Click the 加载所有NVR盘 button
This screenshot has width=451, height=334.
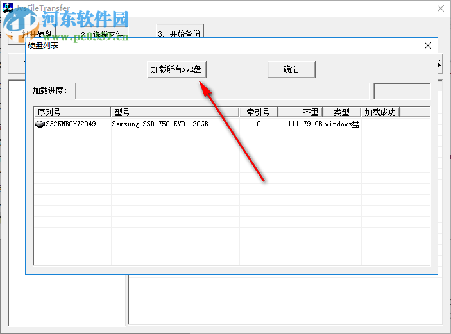[176, 69]
